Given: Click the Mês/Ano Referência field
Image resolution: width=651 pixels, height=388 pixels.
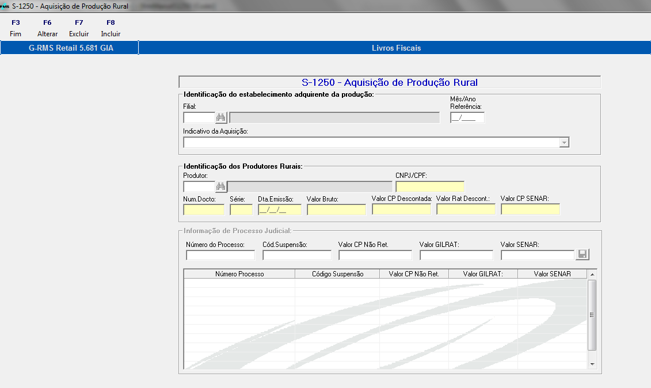Looking at the screenshot, I should 467,117.
